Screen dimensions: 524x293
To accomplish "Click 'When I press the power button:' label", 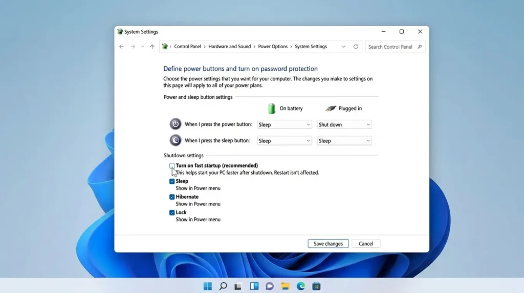I will (218, 124).
